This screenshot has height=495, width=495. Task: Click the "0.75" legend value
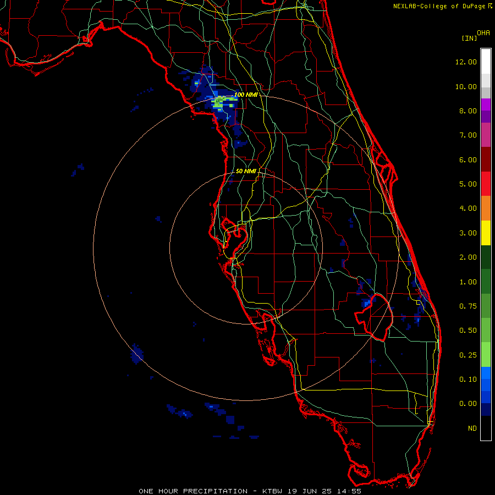coord(468,306)
